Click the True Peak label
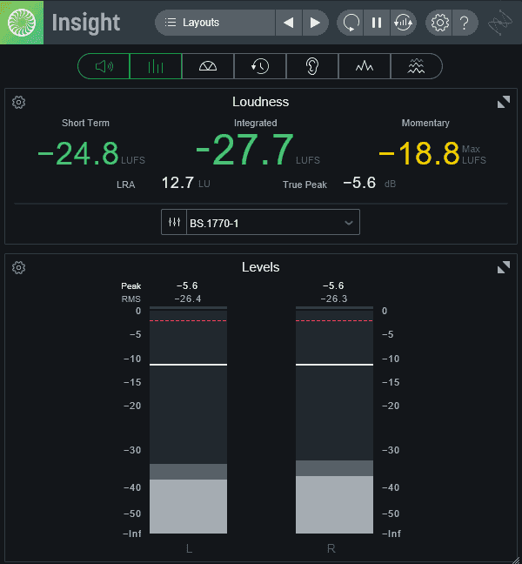This screenshot has width=522, height=564. 304,185
